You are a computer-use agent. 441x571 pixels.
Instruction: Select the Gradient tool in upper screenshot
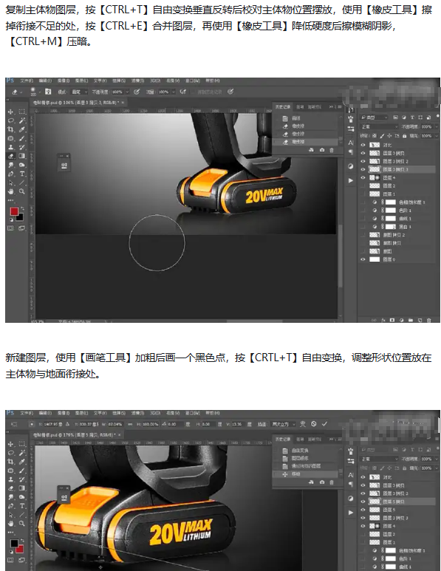[x=22, y=156]
